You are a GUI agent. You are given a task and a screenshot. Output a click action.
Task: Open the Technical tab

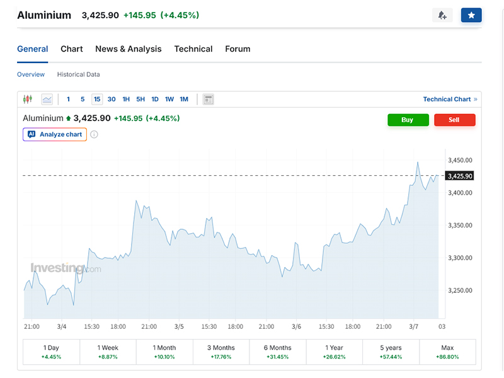click(x=193, y=49)
